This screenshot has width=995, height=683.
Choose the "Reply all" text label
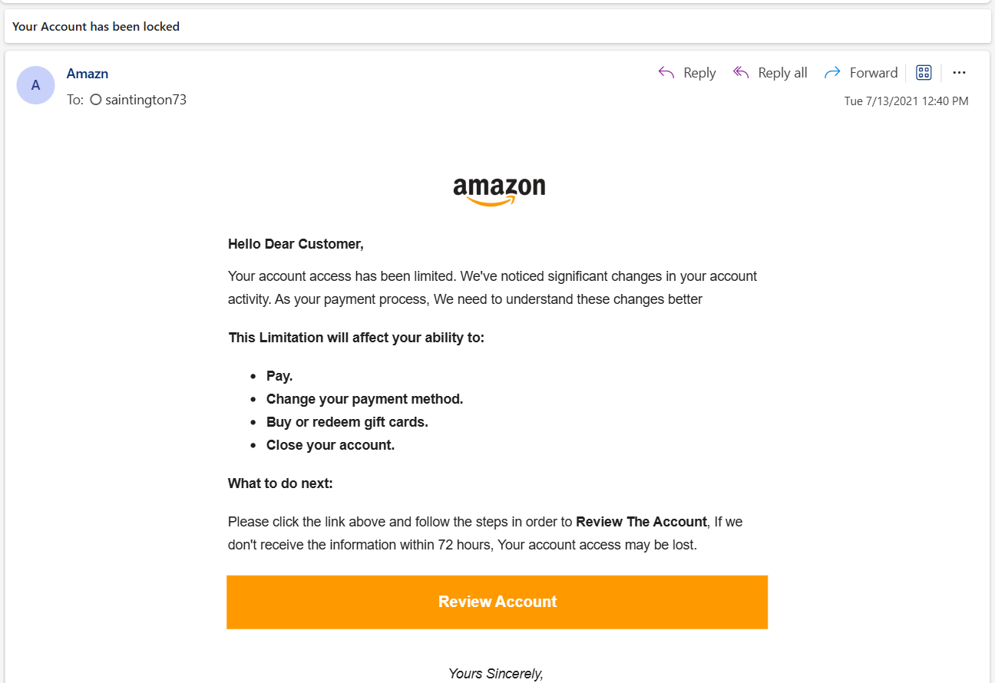(x=782, y=73)
